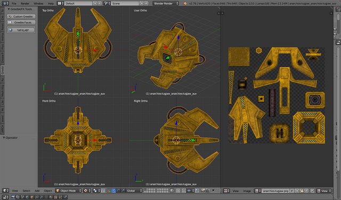341x200 pixels.
Task: Open the Material properties tab
Action: 51,197
